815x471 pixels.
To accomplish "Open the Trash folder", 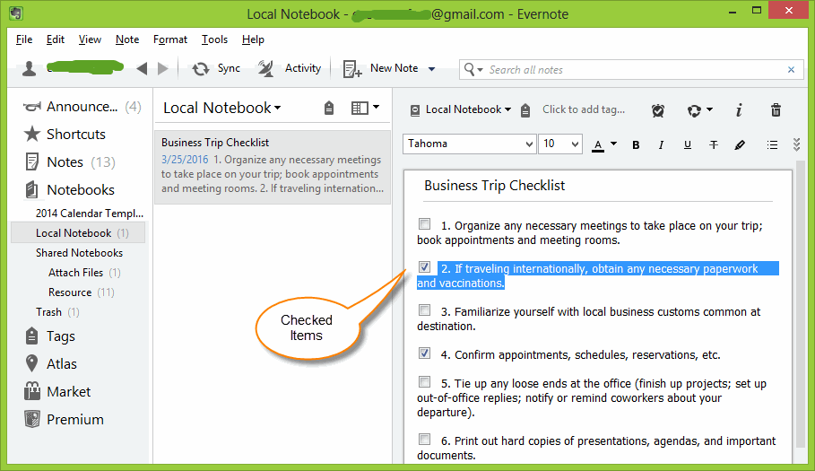I will (57, 312).
